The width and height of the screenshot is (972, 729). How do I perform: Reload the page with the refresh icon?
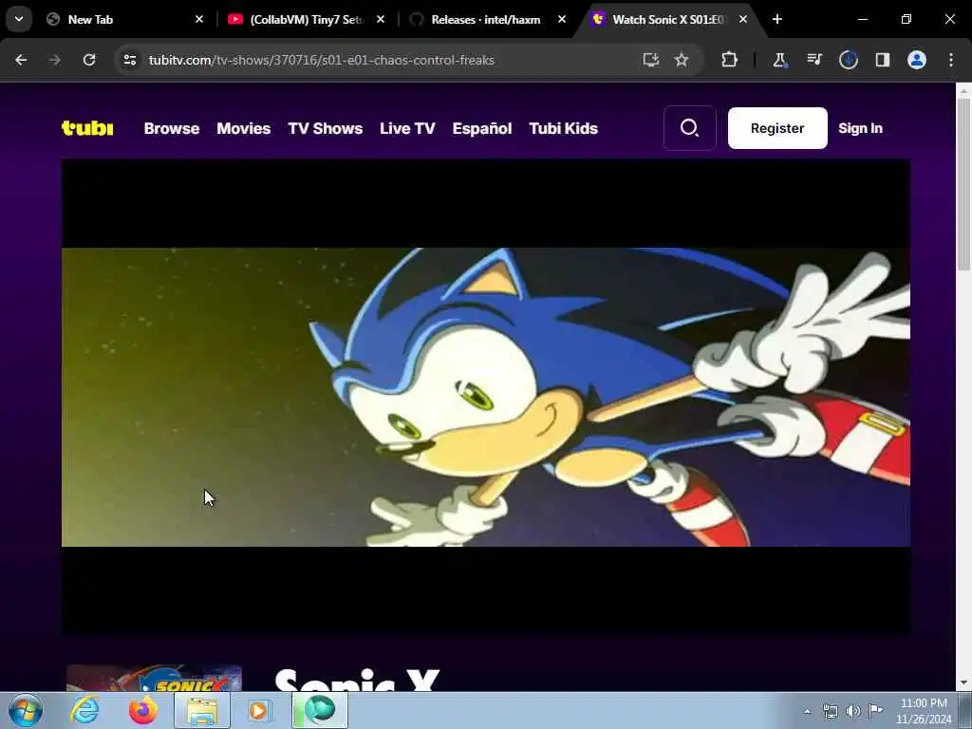click(89, 60)
